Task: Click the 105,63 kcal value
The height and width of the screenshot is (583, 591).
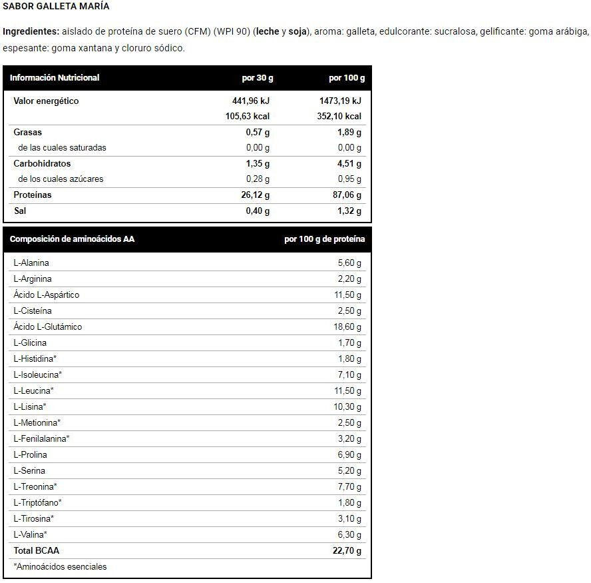Action: (x=248, y=116)
